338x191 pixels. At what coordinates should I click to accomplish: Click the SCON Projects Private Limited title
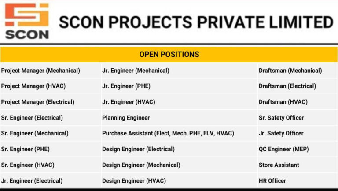click(196, 22)
